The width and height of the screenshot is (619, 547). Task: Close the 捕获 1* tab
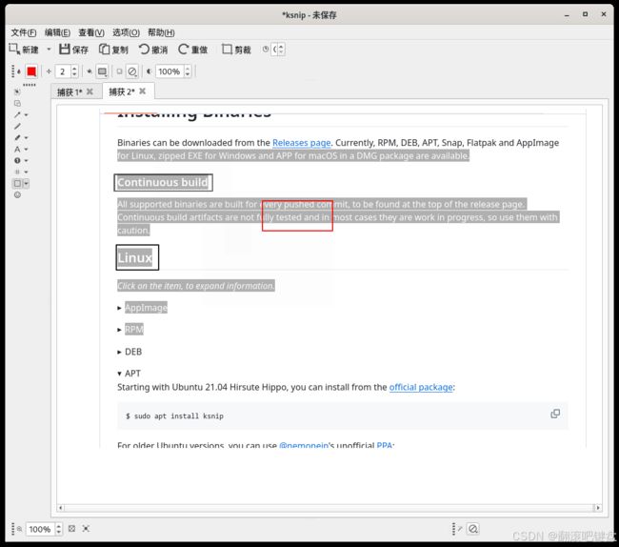point(90,91)
